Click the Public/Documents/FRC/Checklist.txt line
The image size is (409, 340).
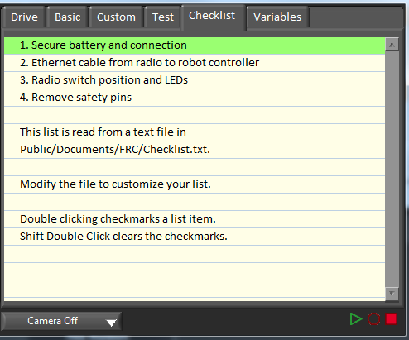195,150
